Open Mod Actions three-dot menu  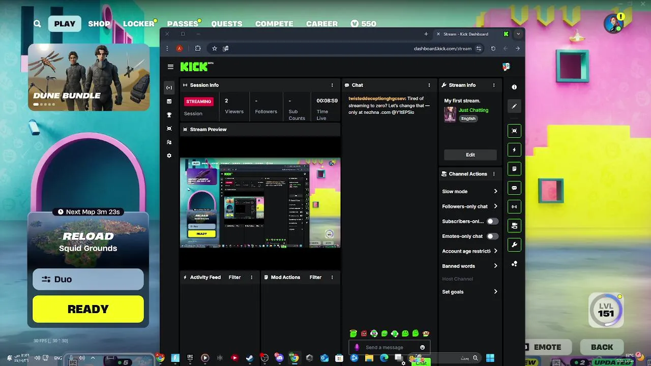pos(332,277)
